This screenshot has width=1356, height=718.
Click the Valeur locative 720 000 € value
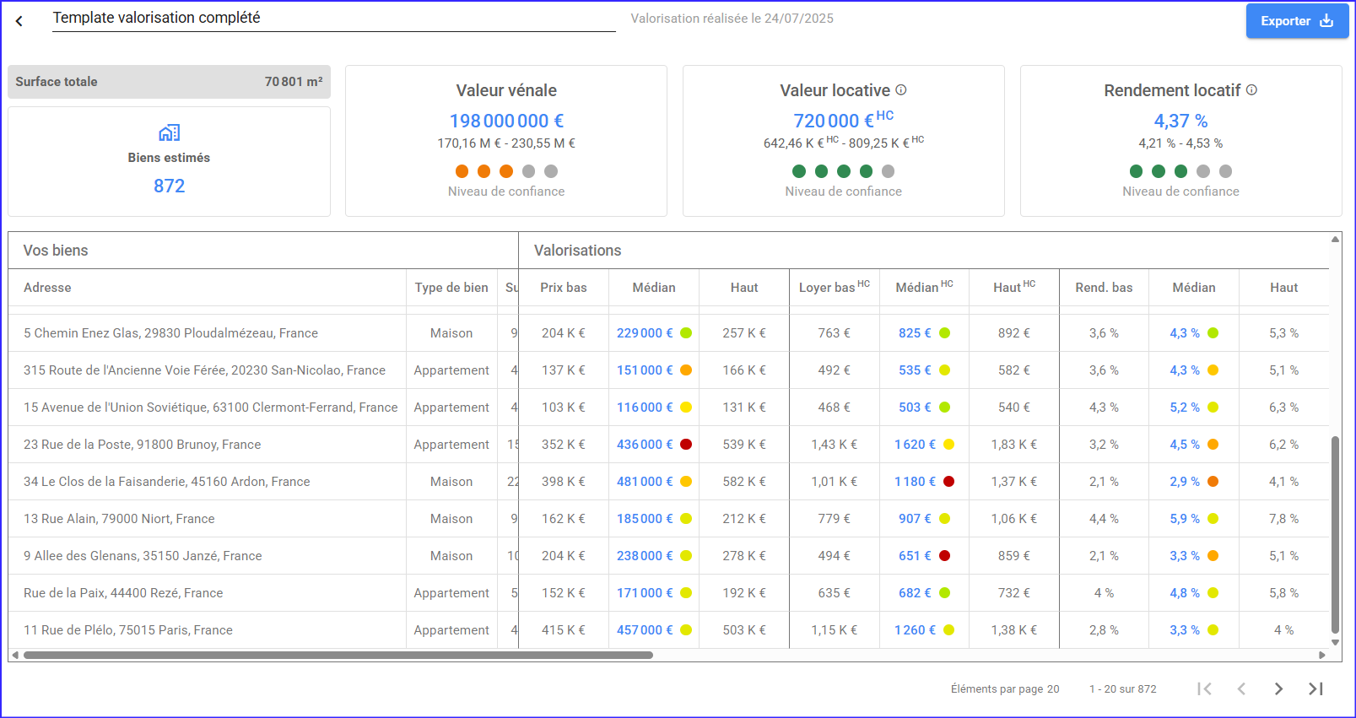[x=843, y=120]
